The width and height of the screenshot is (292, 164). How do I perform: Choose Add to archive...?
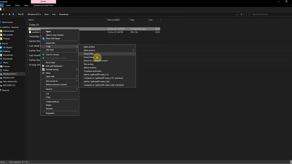[x=107, y=67]
